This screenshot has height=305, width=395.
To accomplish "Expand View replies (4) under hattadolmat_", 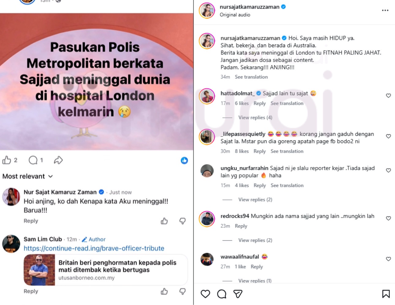I will click(255, 117).
